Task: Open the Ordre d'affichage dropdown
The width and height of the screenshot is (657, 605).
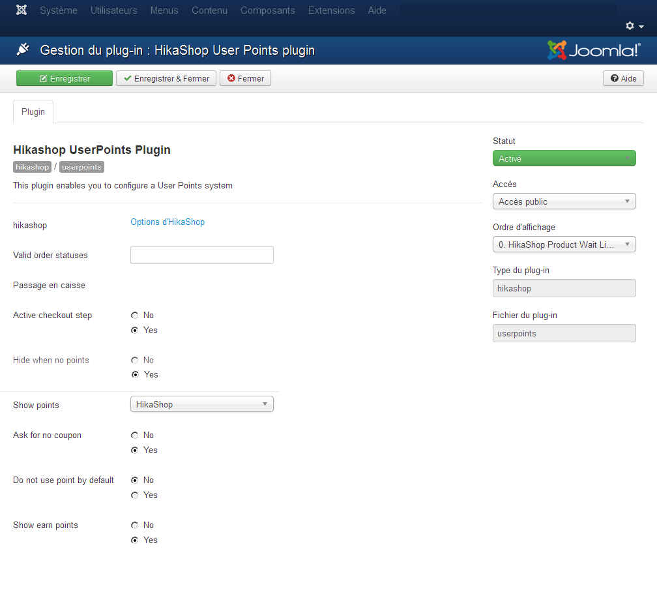Action: coord(564,244)
